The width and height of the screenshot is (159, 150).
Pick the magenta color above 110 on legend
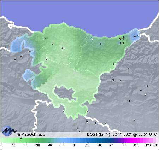click(x=136, y=140)
